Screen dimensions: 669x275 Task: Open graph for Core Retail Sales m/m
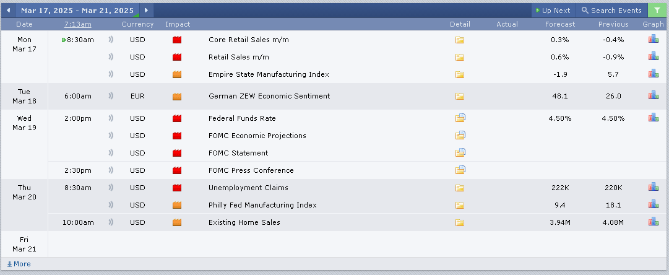653,40
